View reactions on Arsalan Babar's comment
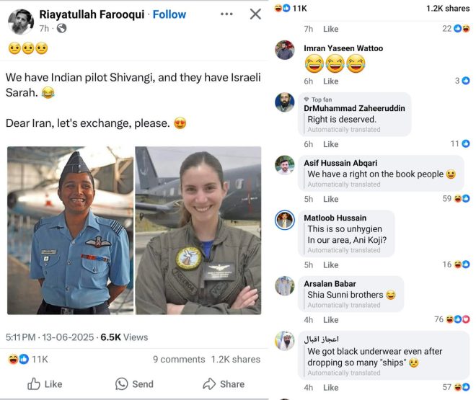 [452, 319]
